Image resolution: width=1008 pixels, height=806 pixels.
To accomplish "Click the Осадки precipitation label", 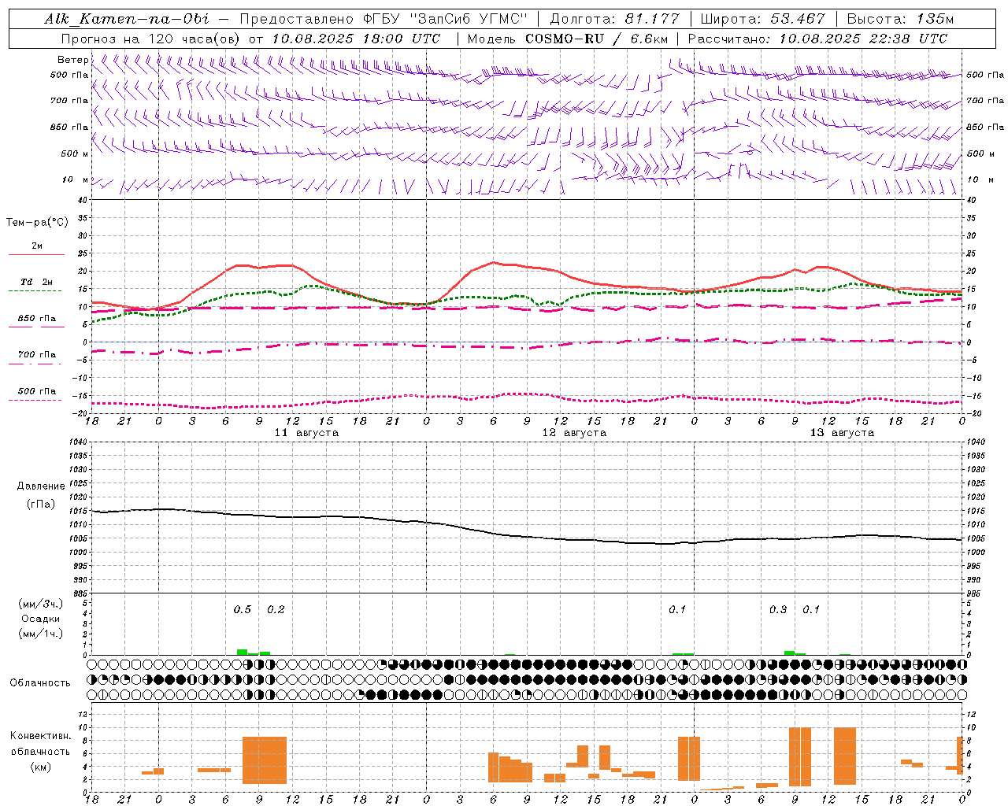I will 41,619.
